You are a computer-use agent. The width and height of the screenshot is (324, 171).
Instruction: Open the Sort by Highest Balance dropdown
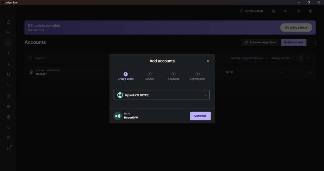(249, 58)
